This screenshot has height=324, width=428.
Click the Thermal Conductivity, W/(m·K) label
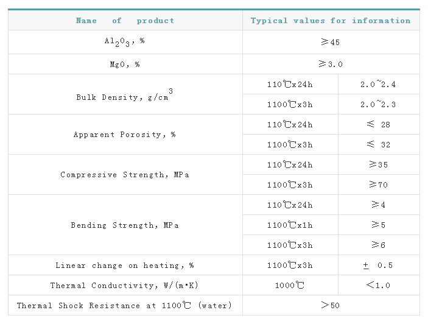tap(125, 286)
